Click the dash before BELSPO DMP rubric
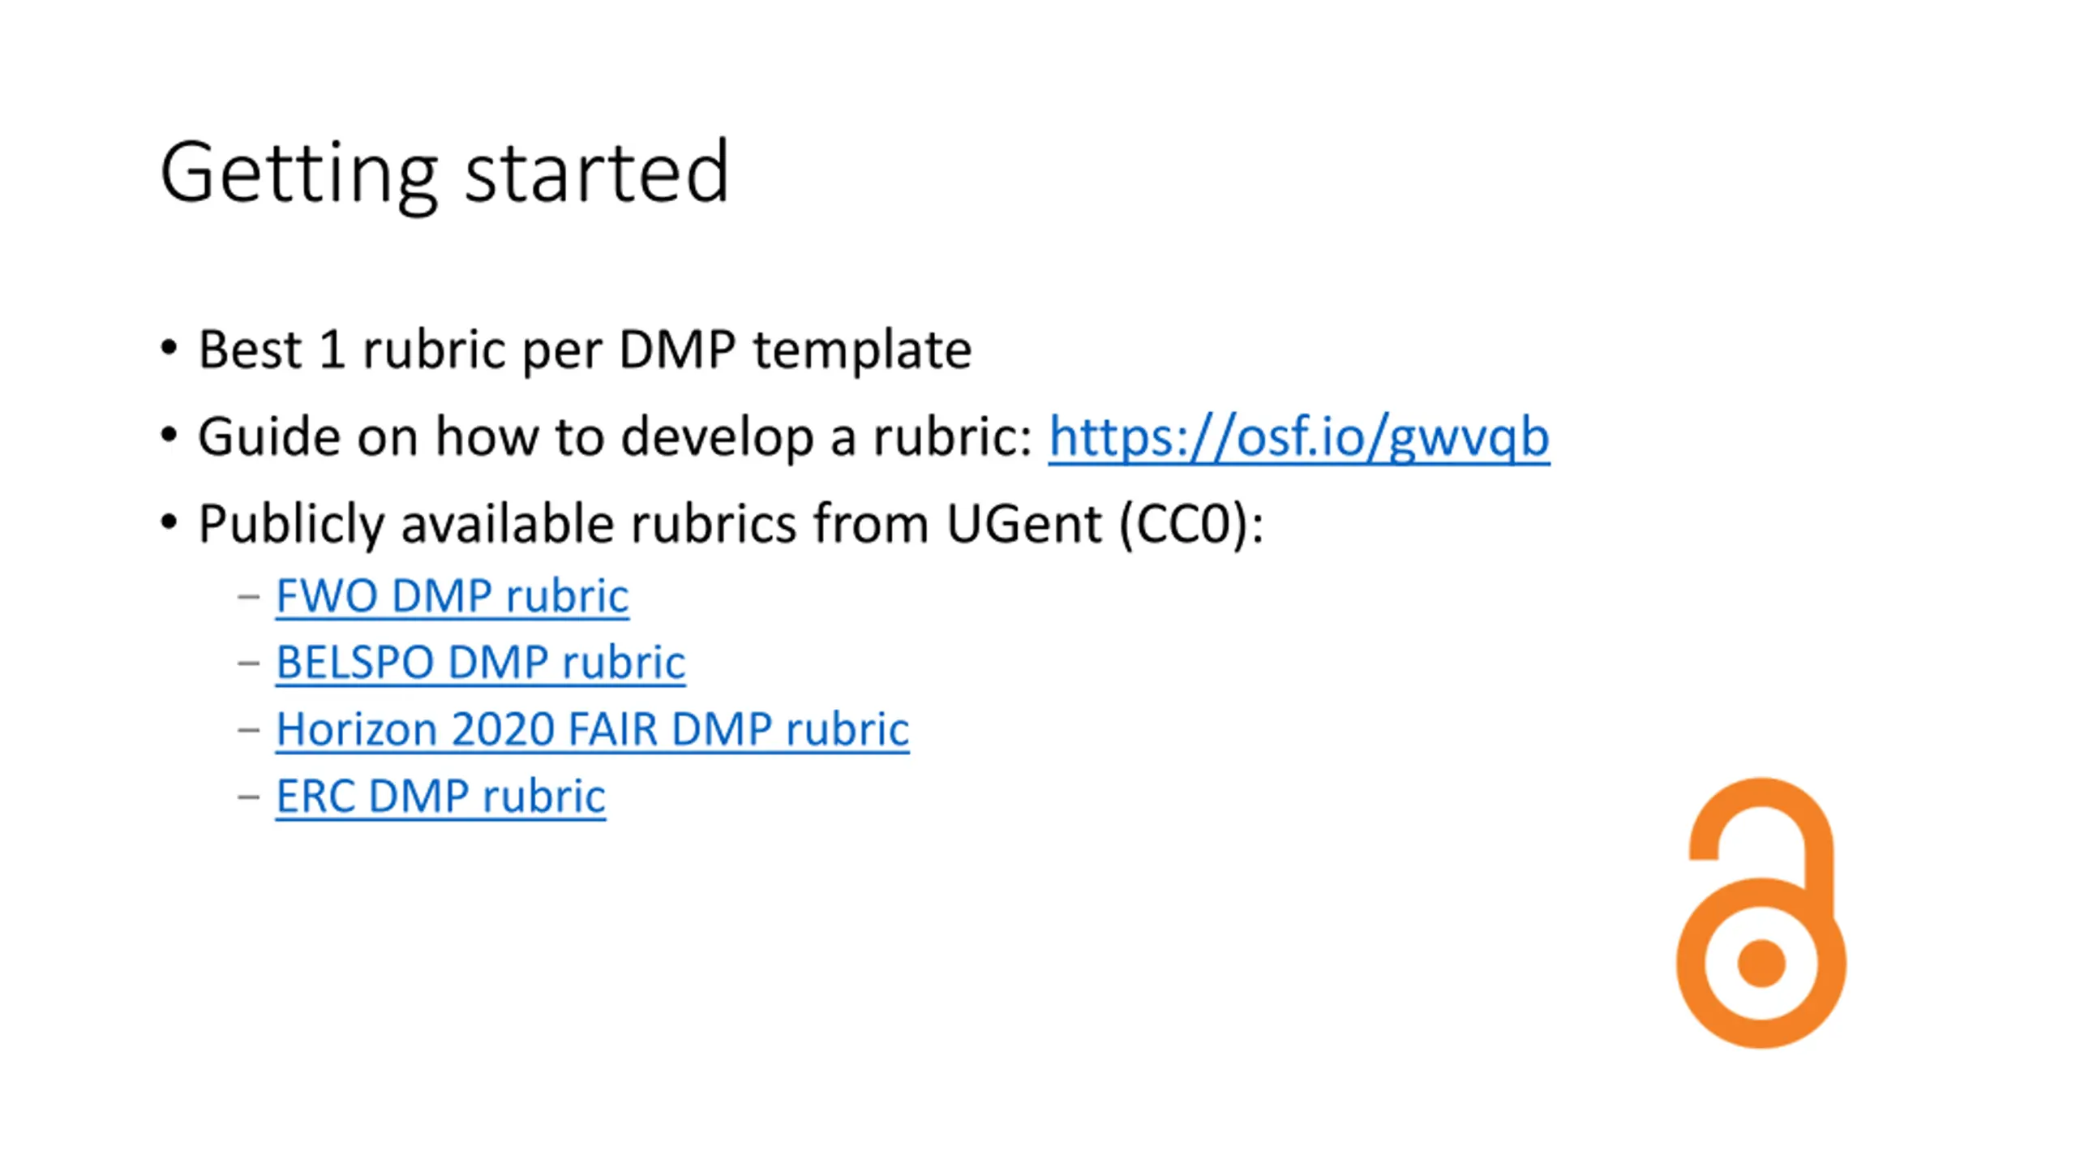This screenshot has width=2076, height=1168. click(x=249, y=663)
